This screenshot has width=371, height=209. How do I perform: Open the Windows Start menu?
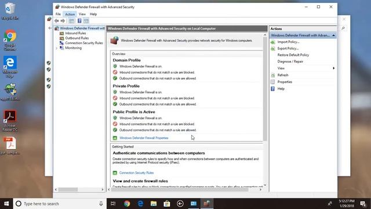click(6, 204)
